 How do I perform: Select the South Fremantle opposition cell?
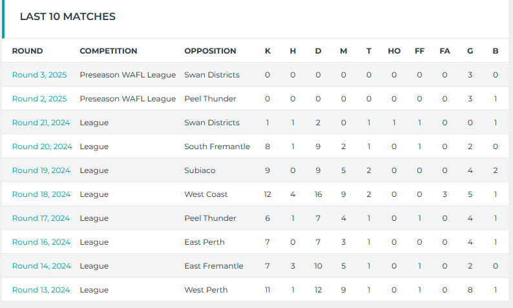click(217, 147)
